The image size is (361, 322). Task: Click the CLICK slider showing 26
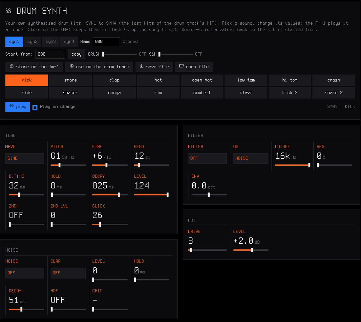[x=110, y=224]
